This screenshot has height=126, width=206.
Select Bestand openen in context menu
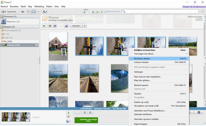click(159, 85)
